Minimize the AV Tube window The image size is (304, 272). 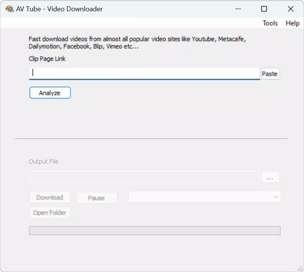tap(238, 9)
